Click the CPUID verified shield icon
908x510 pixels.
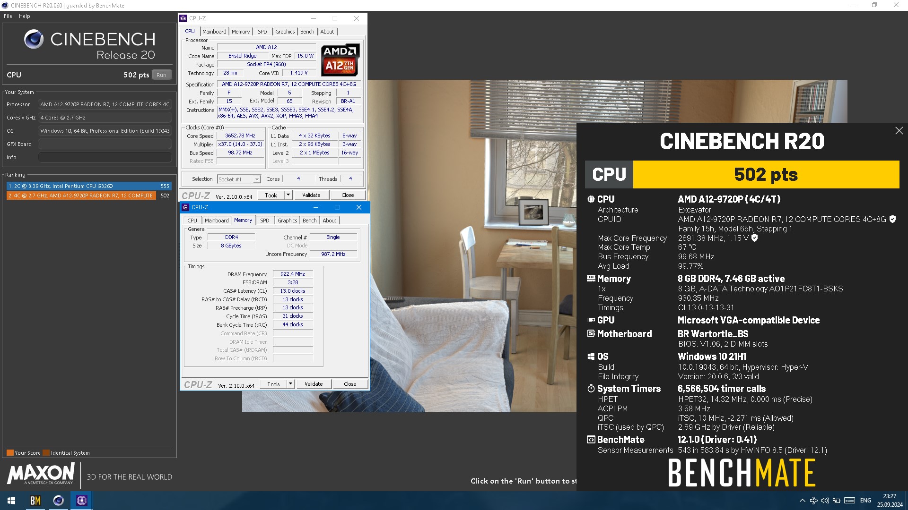(892, 219)
